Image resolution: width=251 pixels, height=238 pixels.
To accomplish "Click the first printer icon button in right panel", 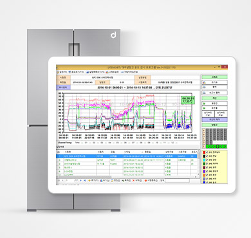I will [x=214, y=87].
